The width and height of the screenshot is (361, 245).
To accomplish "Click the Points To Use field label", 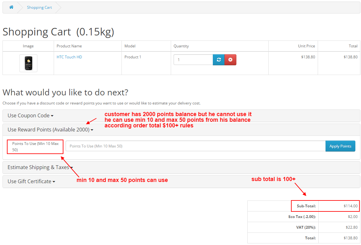I will (35, 146).
